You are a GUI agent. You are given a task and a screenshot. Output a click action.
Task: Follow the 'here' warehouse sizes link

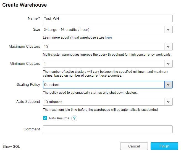(x=109, y=37)
